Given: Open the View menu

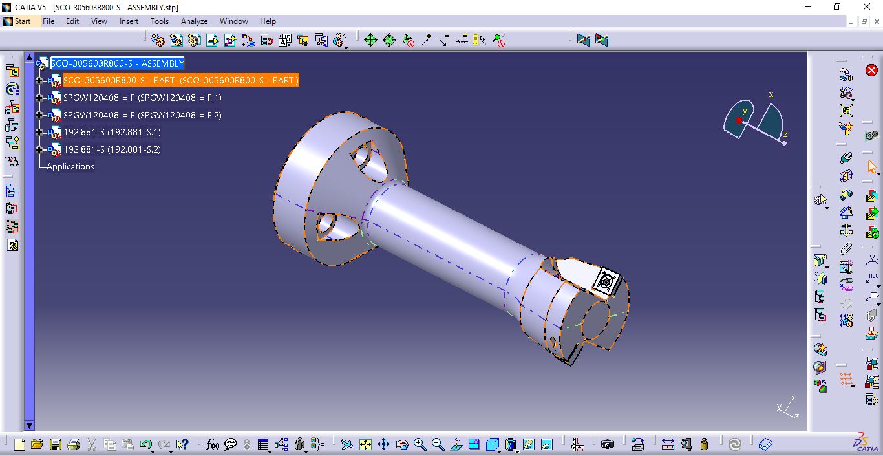Looking at the screenshot, I should [x=99, y=21].
